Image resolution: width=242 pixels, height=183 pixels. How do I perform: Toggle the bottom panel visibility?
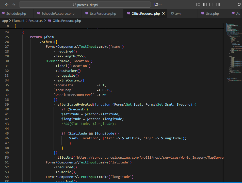click(211, 5)
